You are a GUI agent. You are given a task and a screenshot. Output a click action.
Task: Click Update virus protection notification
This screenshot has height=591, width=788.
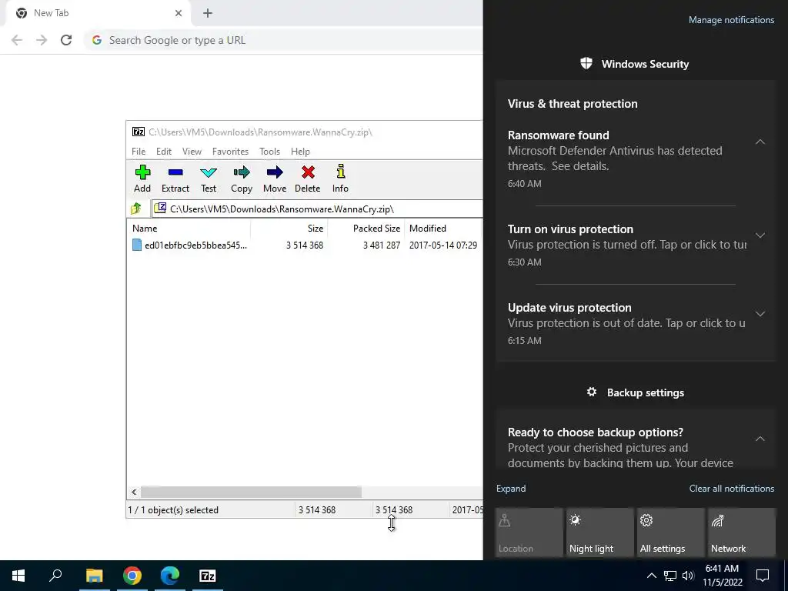coord(626,323)
